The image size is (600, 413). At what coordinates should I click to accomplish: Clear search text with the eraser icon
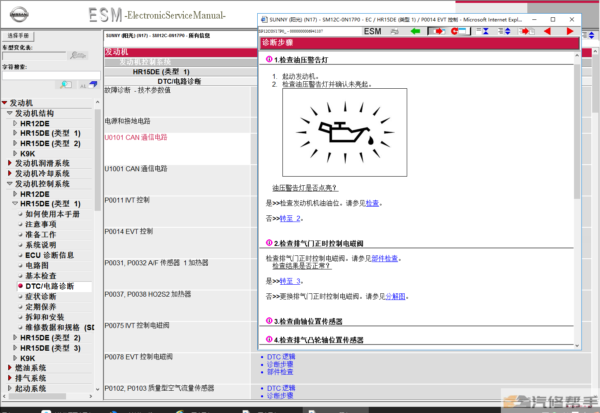89,85
